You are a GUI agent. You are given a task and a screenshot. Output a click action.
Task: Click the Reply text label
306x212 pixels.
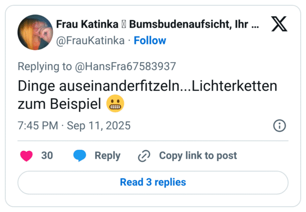tap(108, 156)
